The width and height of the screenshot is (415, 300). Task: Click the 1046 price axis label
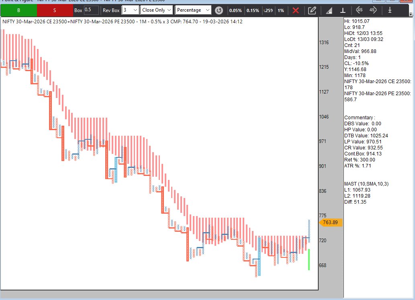(324, 116)
